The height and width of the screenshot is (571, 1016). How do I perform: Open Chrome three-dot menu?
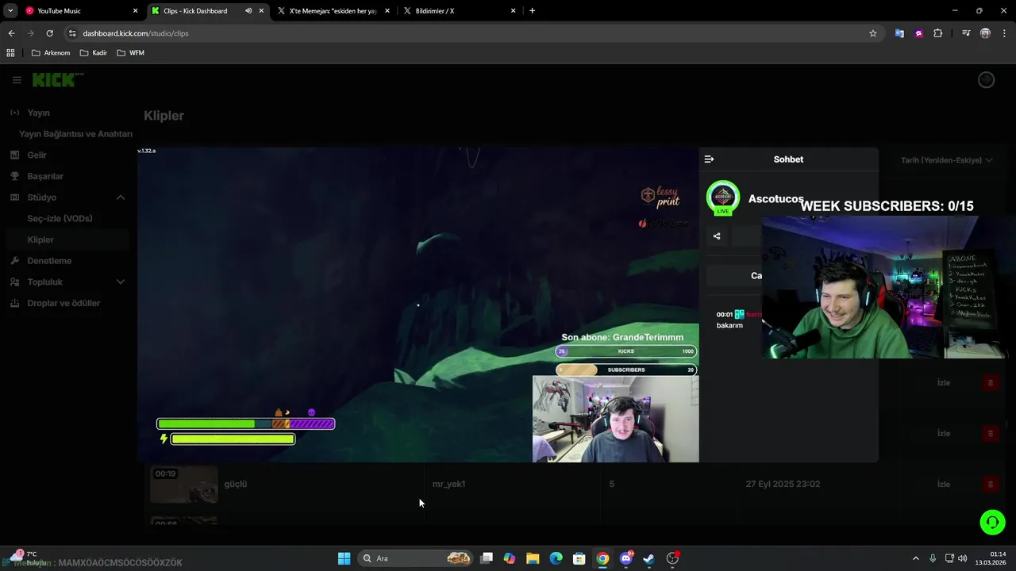pos(1005,33)
